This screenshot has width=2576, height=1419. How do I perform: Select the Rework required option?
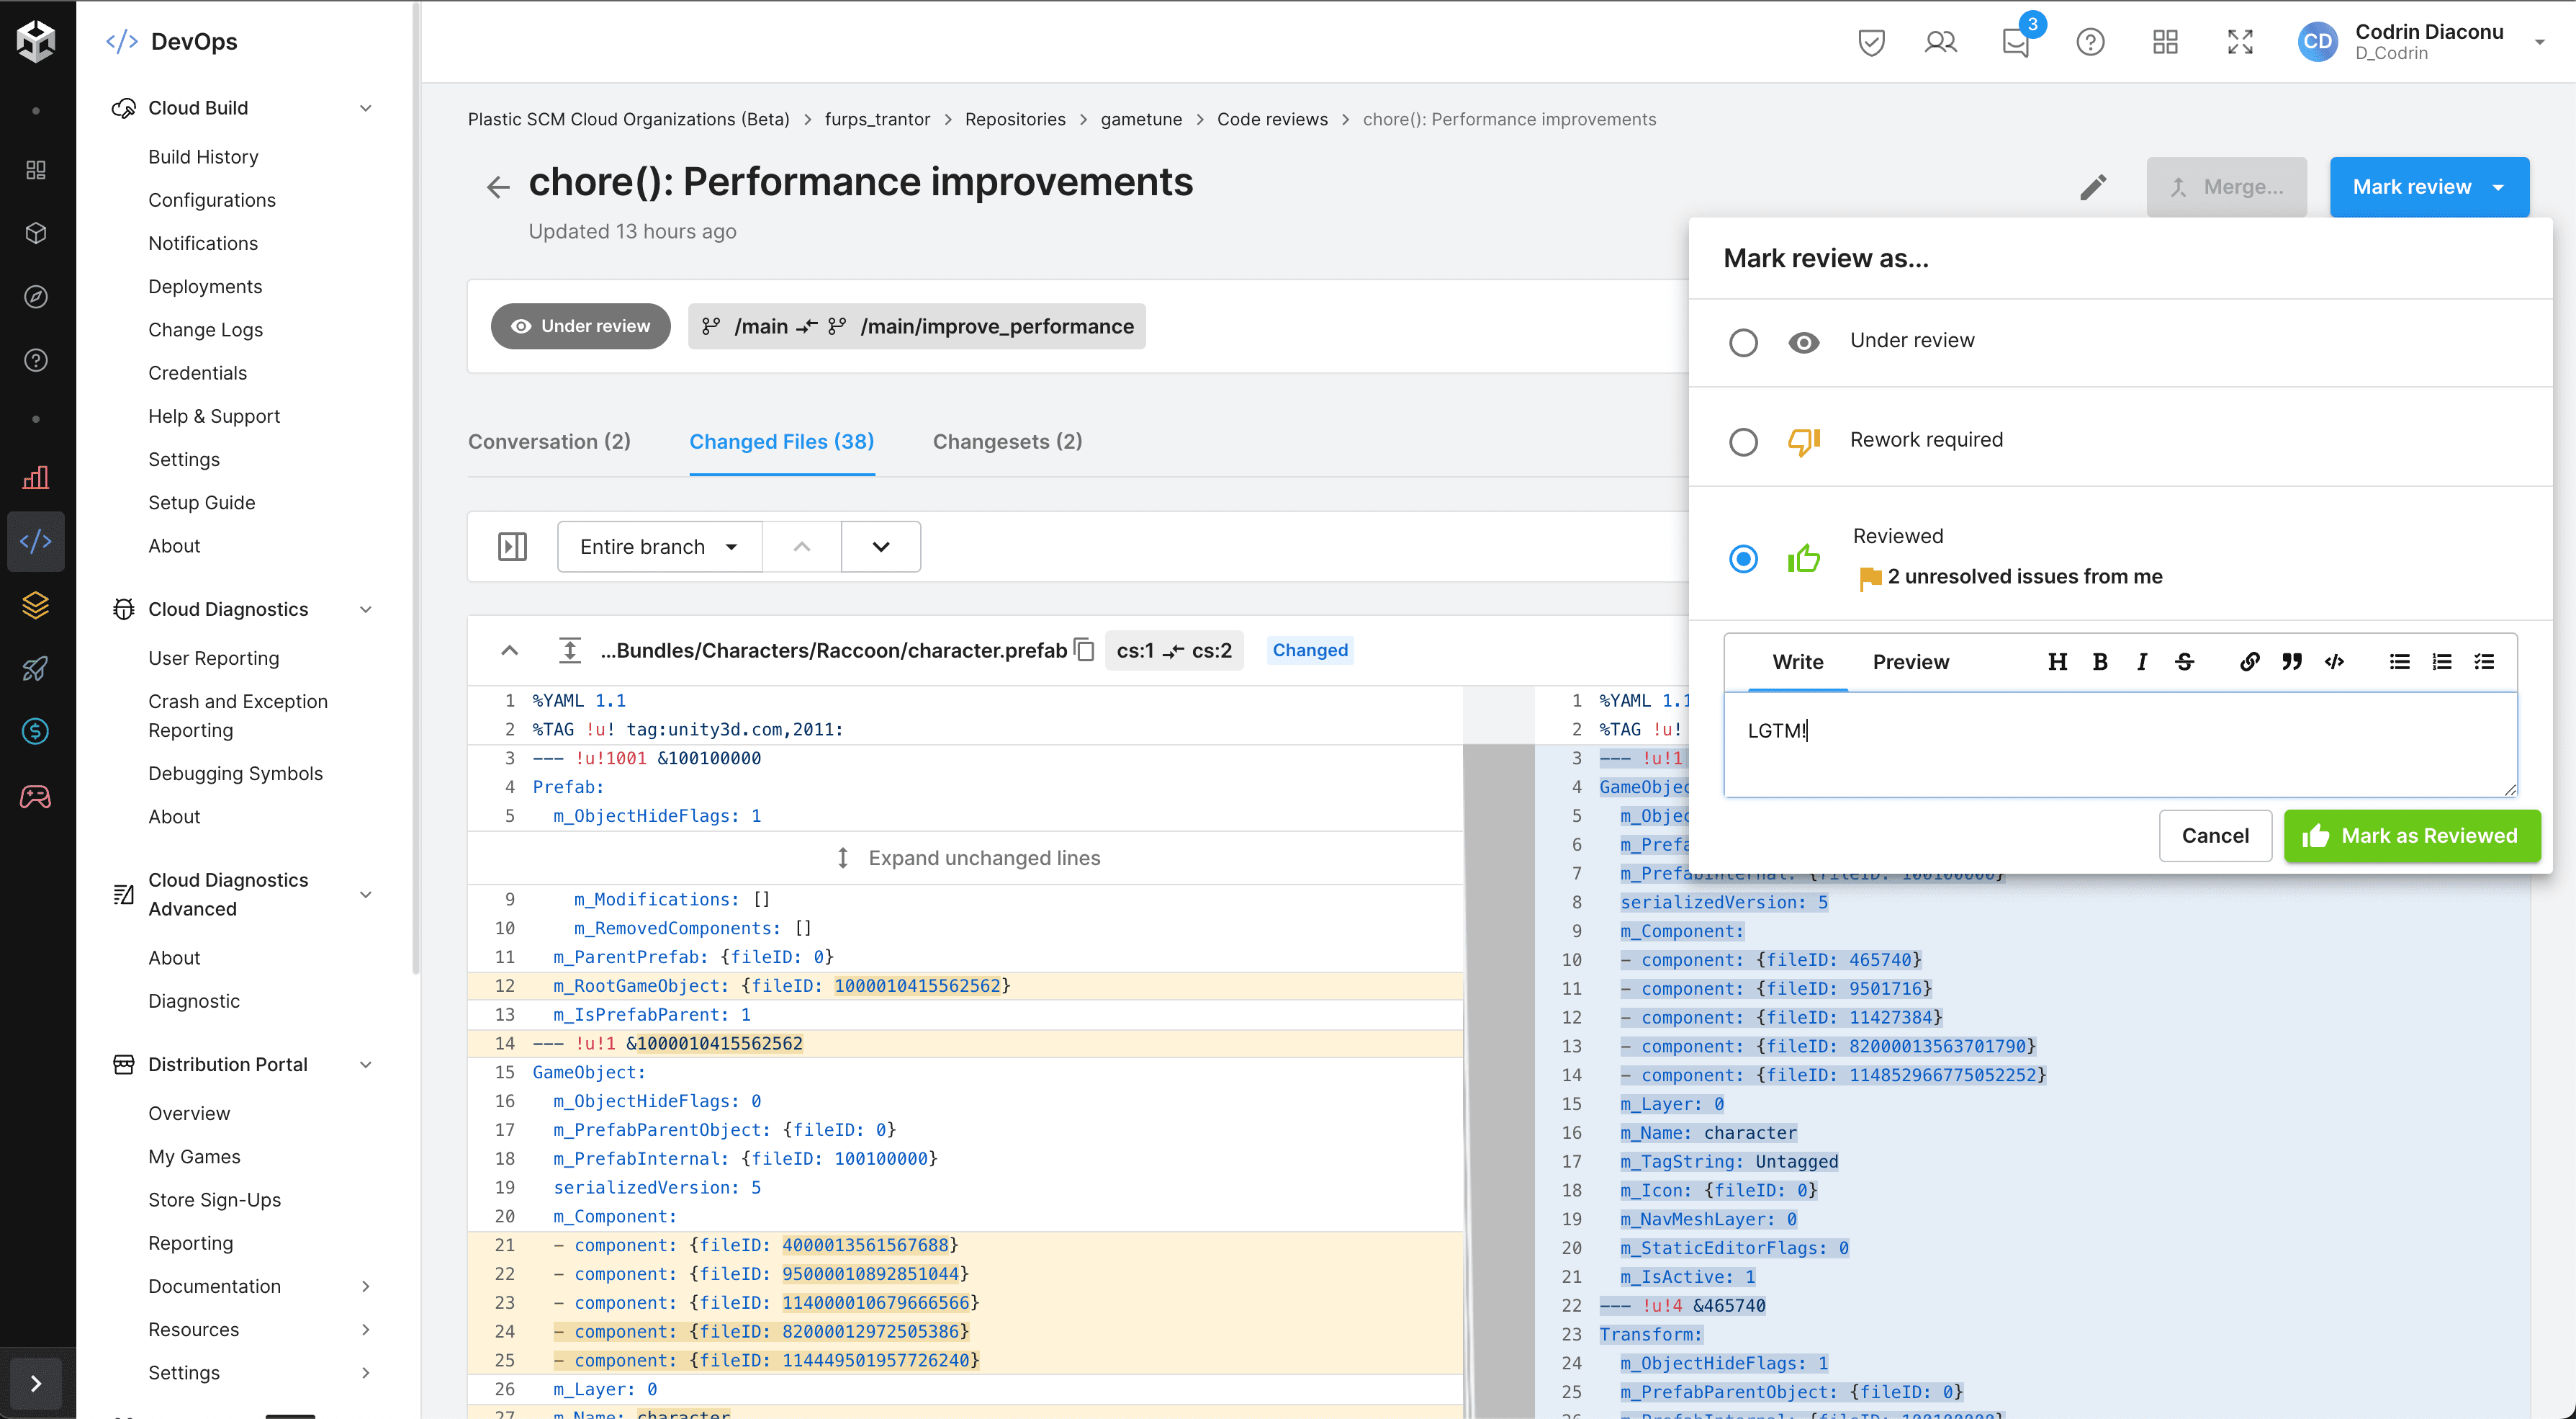click(1744, 442)
